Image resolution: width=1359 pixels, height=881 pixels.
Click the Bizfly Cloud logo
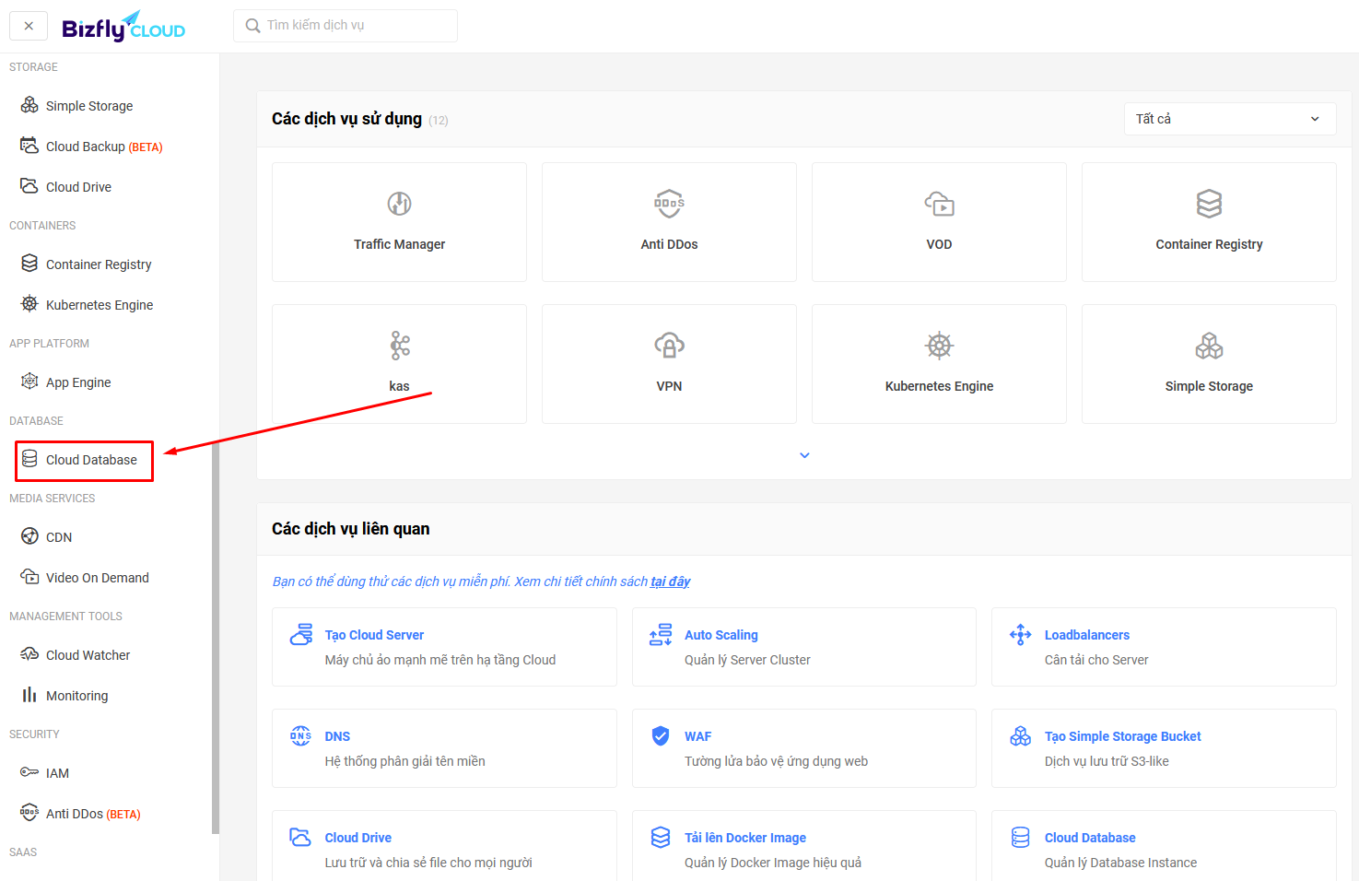(x=123, y=27)
